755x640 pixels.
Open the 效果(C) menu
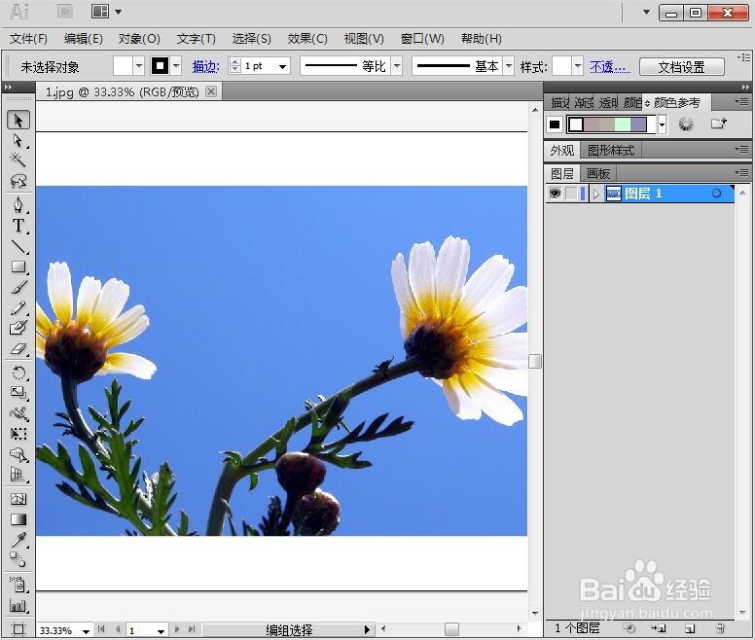(307, 39)
